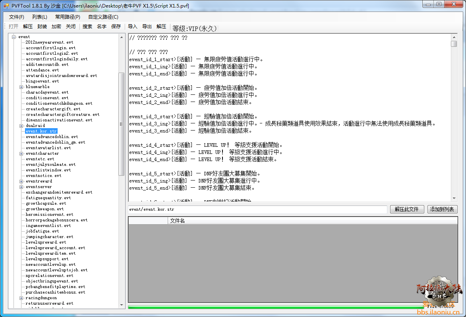The width and height of the screenshot is (466, 317).
Task: Click the file tree vertical scrollbar thumb
Action: 122,124
